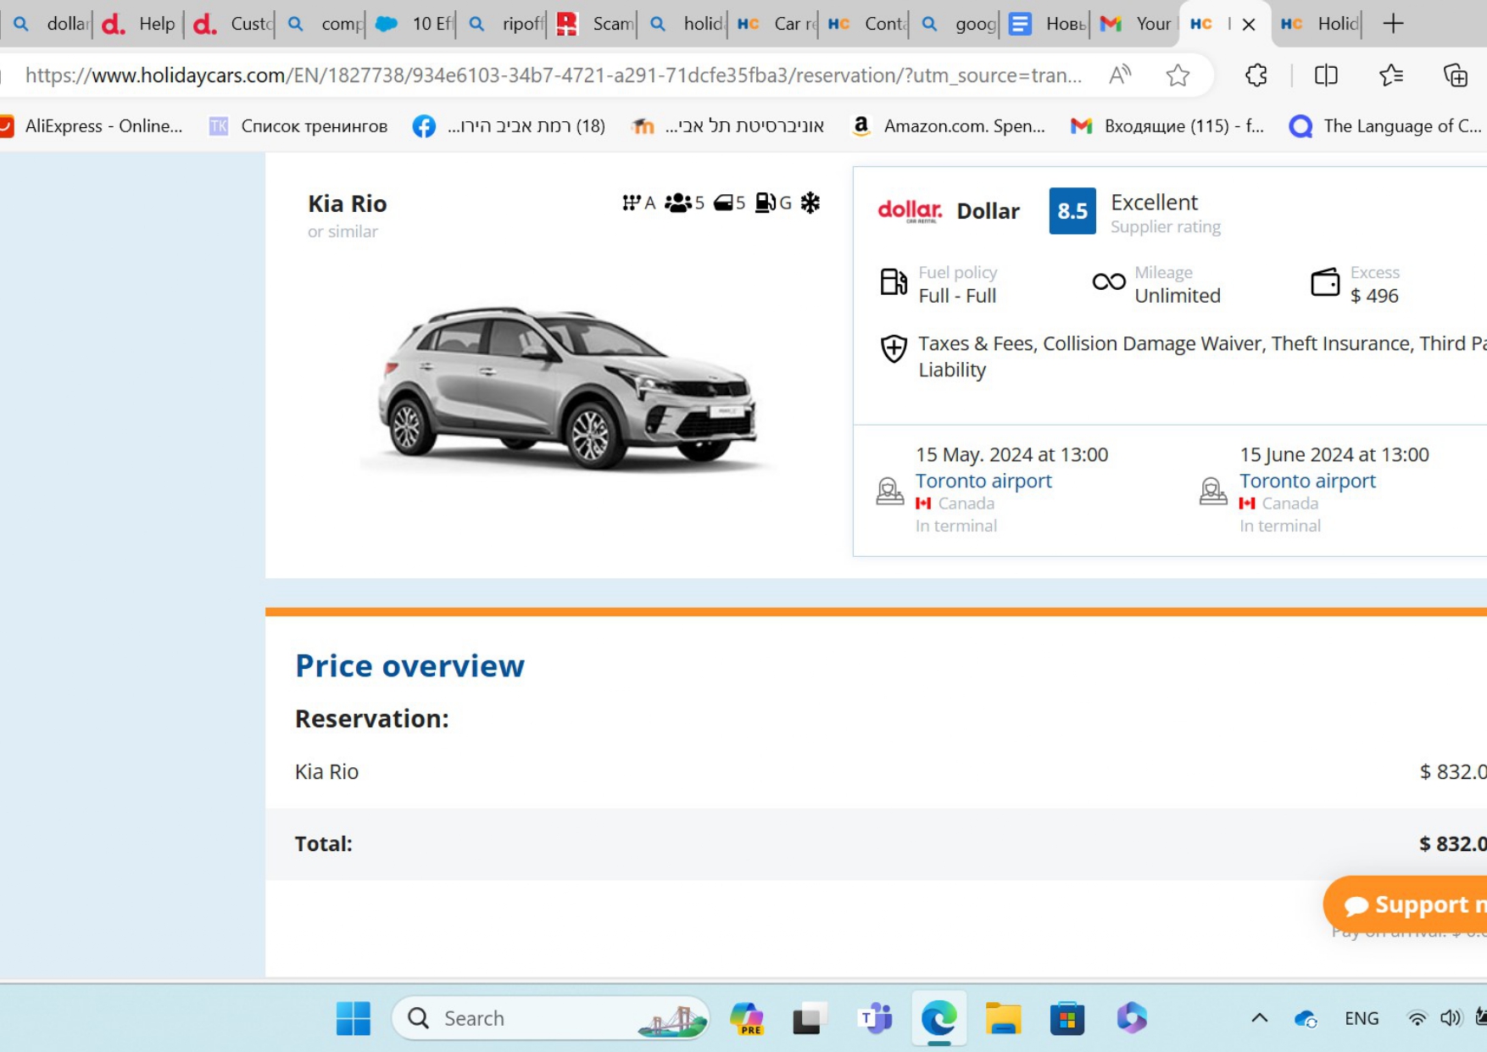This screenshot has width=1487, height=1052.
Task: Click the Dollar supplier logo
Action: point(910,210)
